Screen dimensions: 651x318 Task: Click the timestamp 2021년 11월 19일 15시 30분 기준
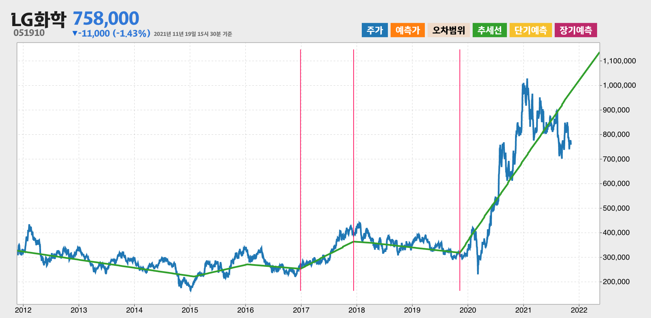coord(193,34)
